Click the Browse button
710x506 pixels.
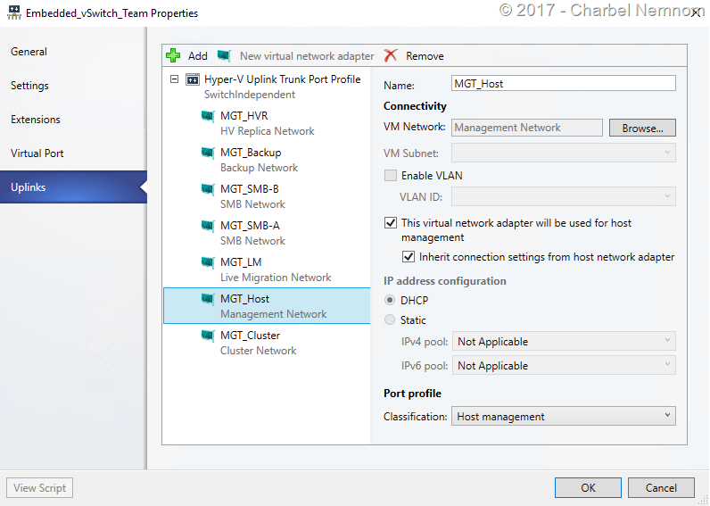pos(642,128)
